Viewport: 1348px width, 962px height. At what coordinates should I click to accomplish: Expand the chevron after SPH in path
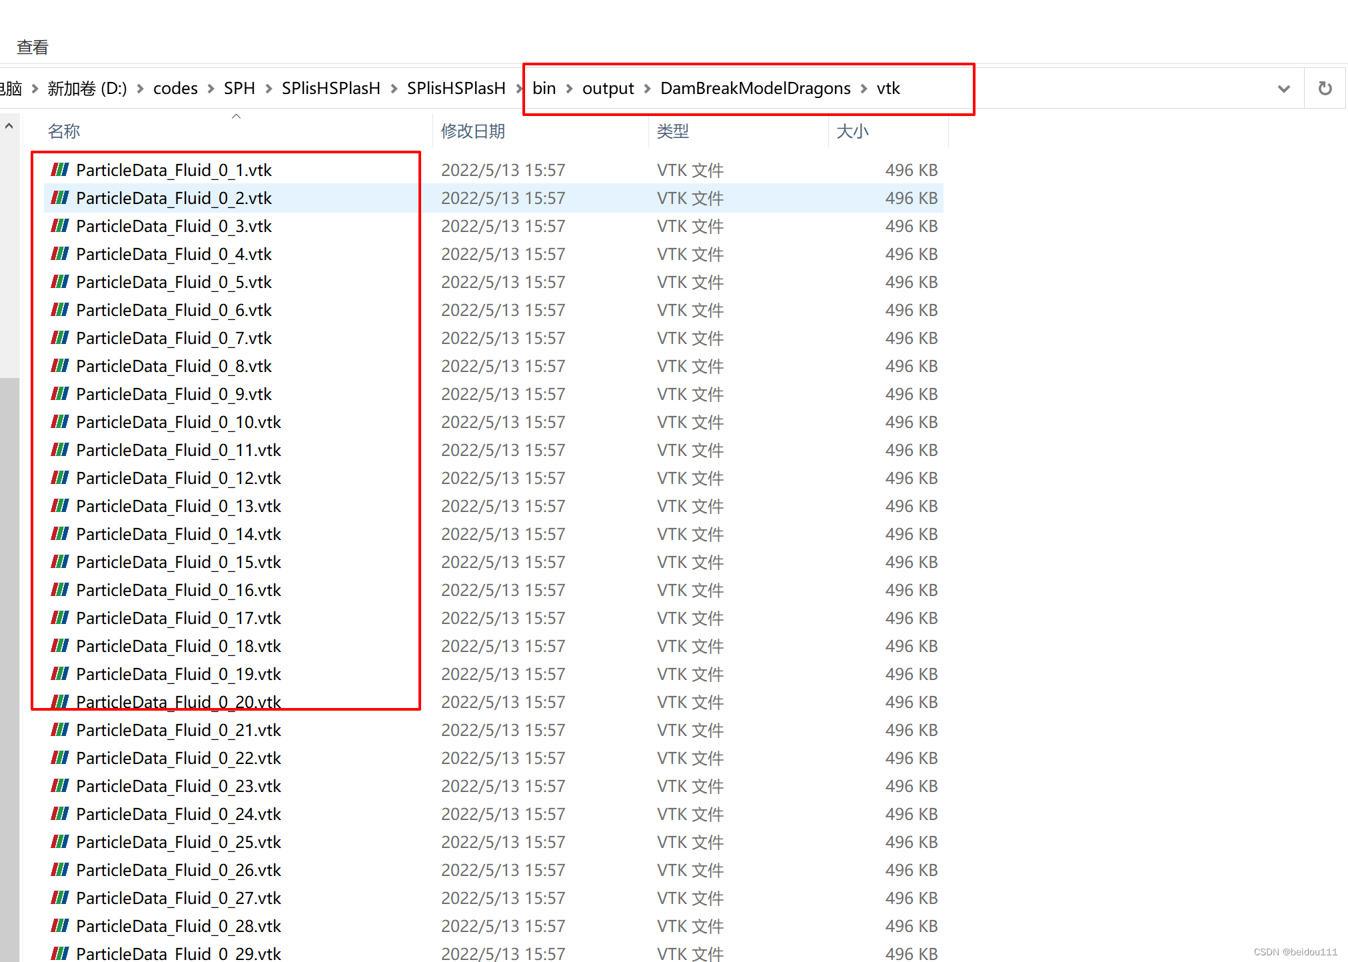coord(269,89)
